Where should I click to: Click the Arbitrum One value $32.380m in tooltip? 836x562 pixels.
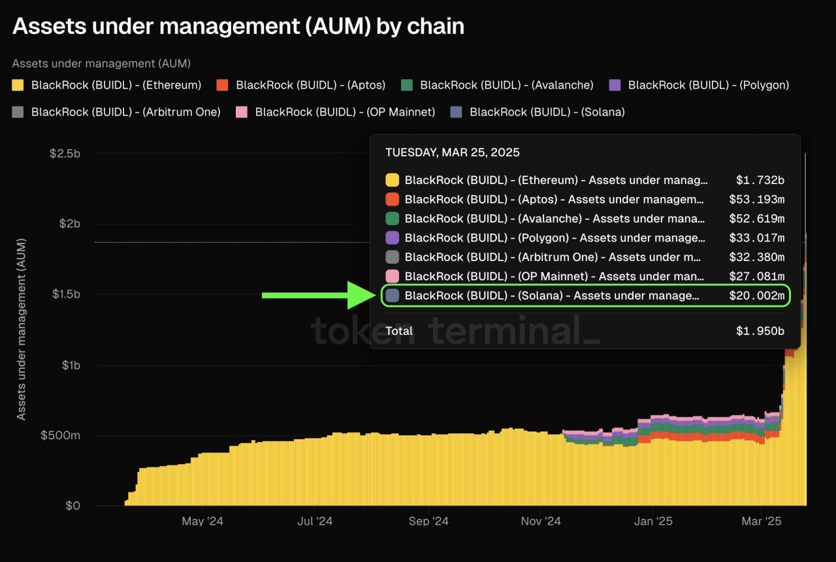[x=757, y=257]
